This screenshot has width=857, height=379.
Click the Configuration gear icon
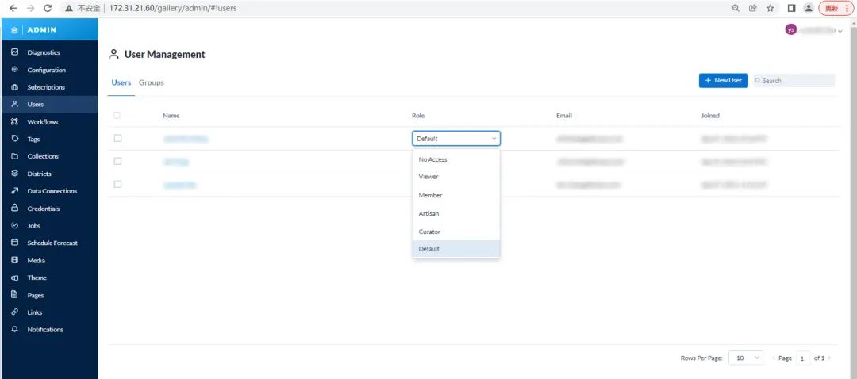(x=15, y=70)
